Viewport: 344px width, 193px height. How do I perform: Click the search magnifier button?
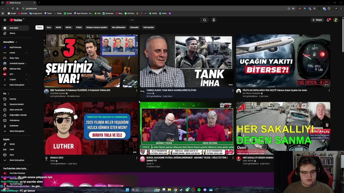(x=205, y=20)
